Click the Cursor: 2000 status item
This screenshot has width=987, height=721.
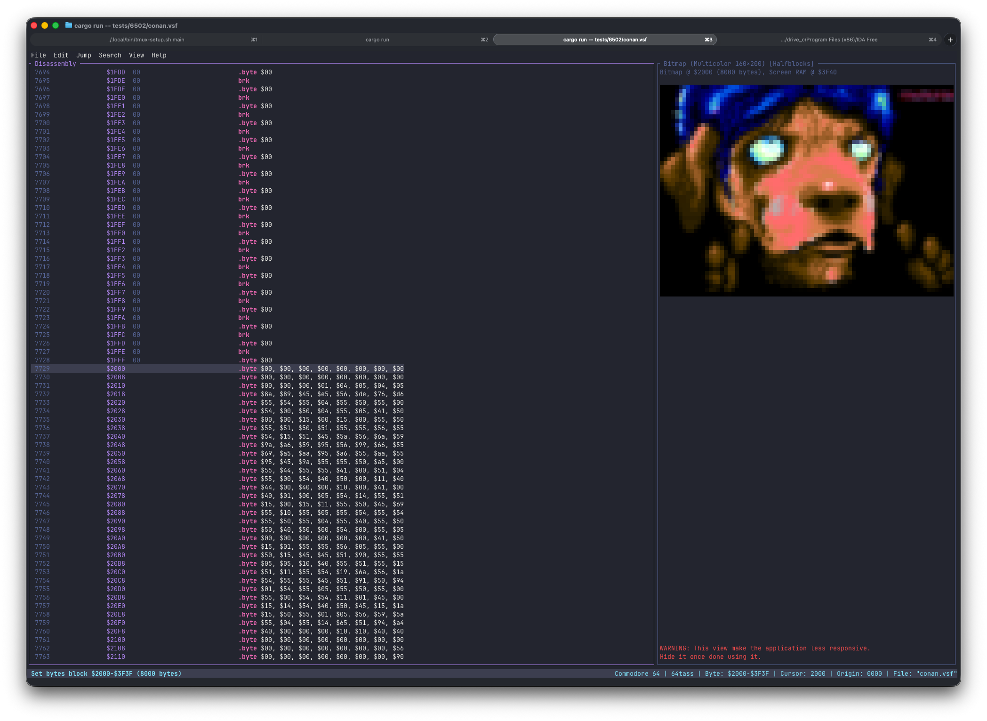click(x=802, y=673)
